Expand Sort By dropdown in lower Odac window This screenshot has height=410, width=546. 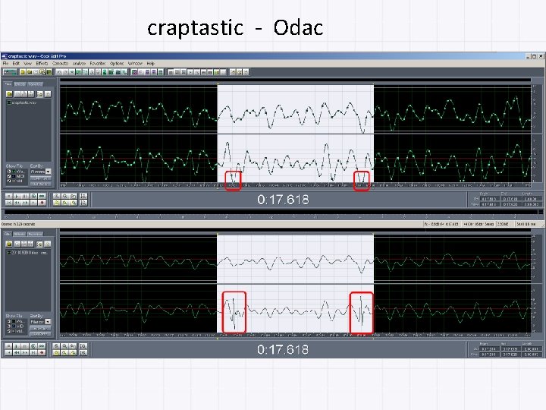48,321
